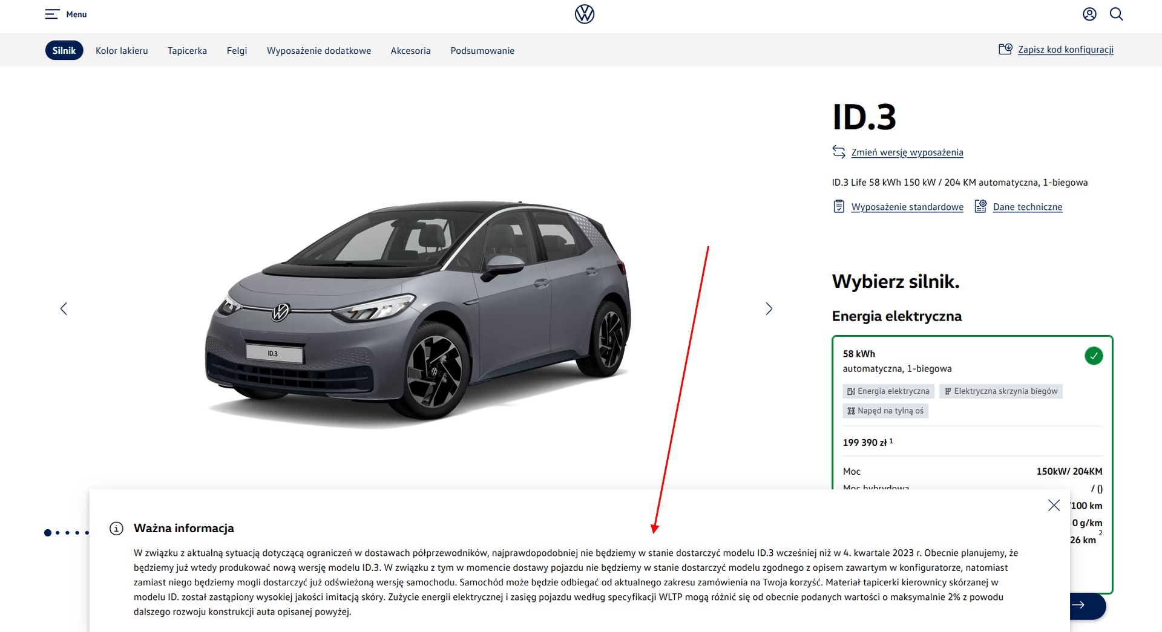The width and height of the screenshot is (1162, 632).
Task: Open the user account icon
Action: [1089, 14]
